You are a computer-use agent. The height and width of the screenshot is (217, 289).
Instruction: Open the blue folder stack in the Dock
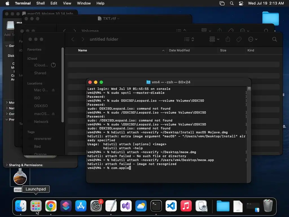click(x=223, y=206)
